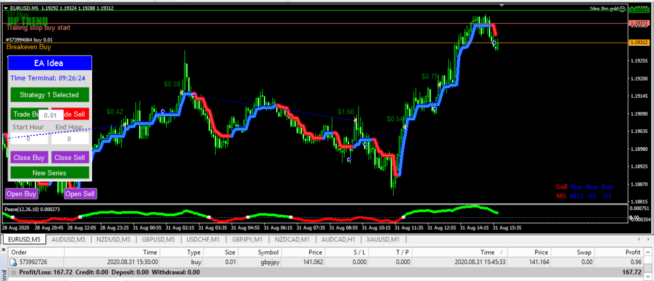Click the Profit/Loss summary row icon
The height and width of the screenshot is (281, 654).
click(x=14, y=272)
